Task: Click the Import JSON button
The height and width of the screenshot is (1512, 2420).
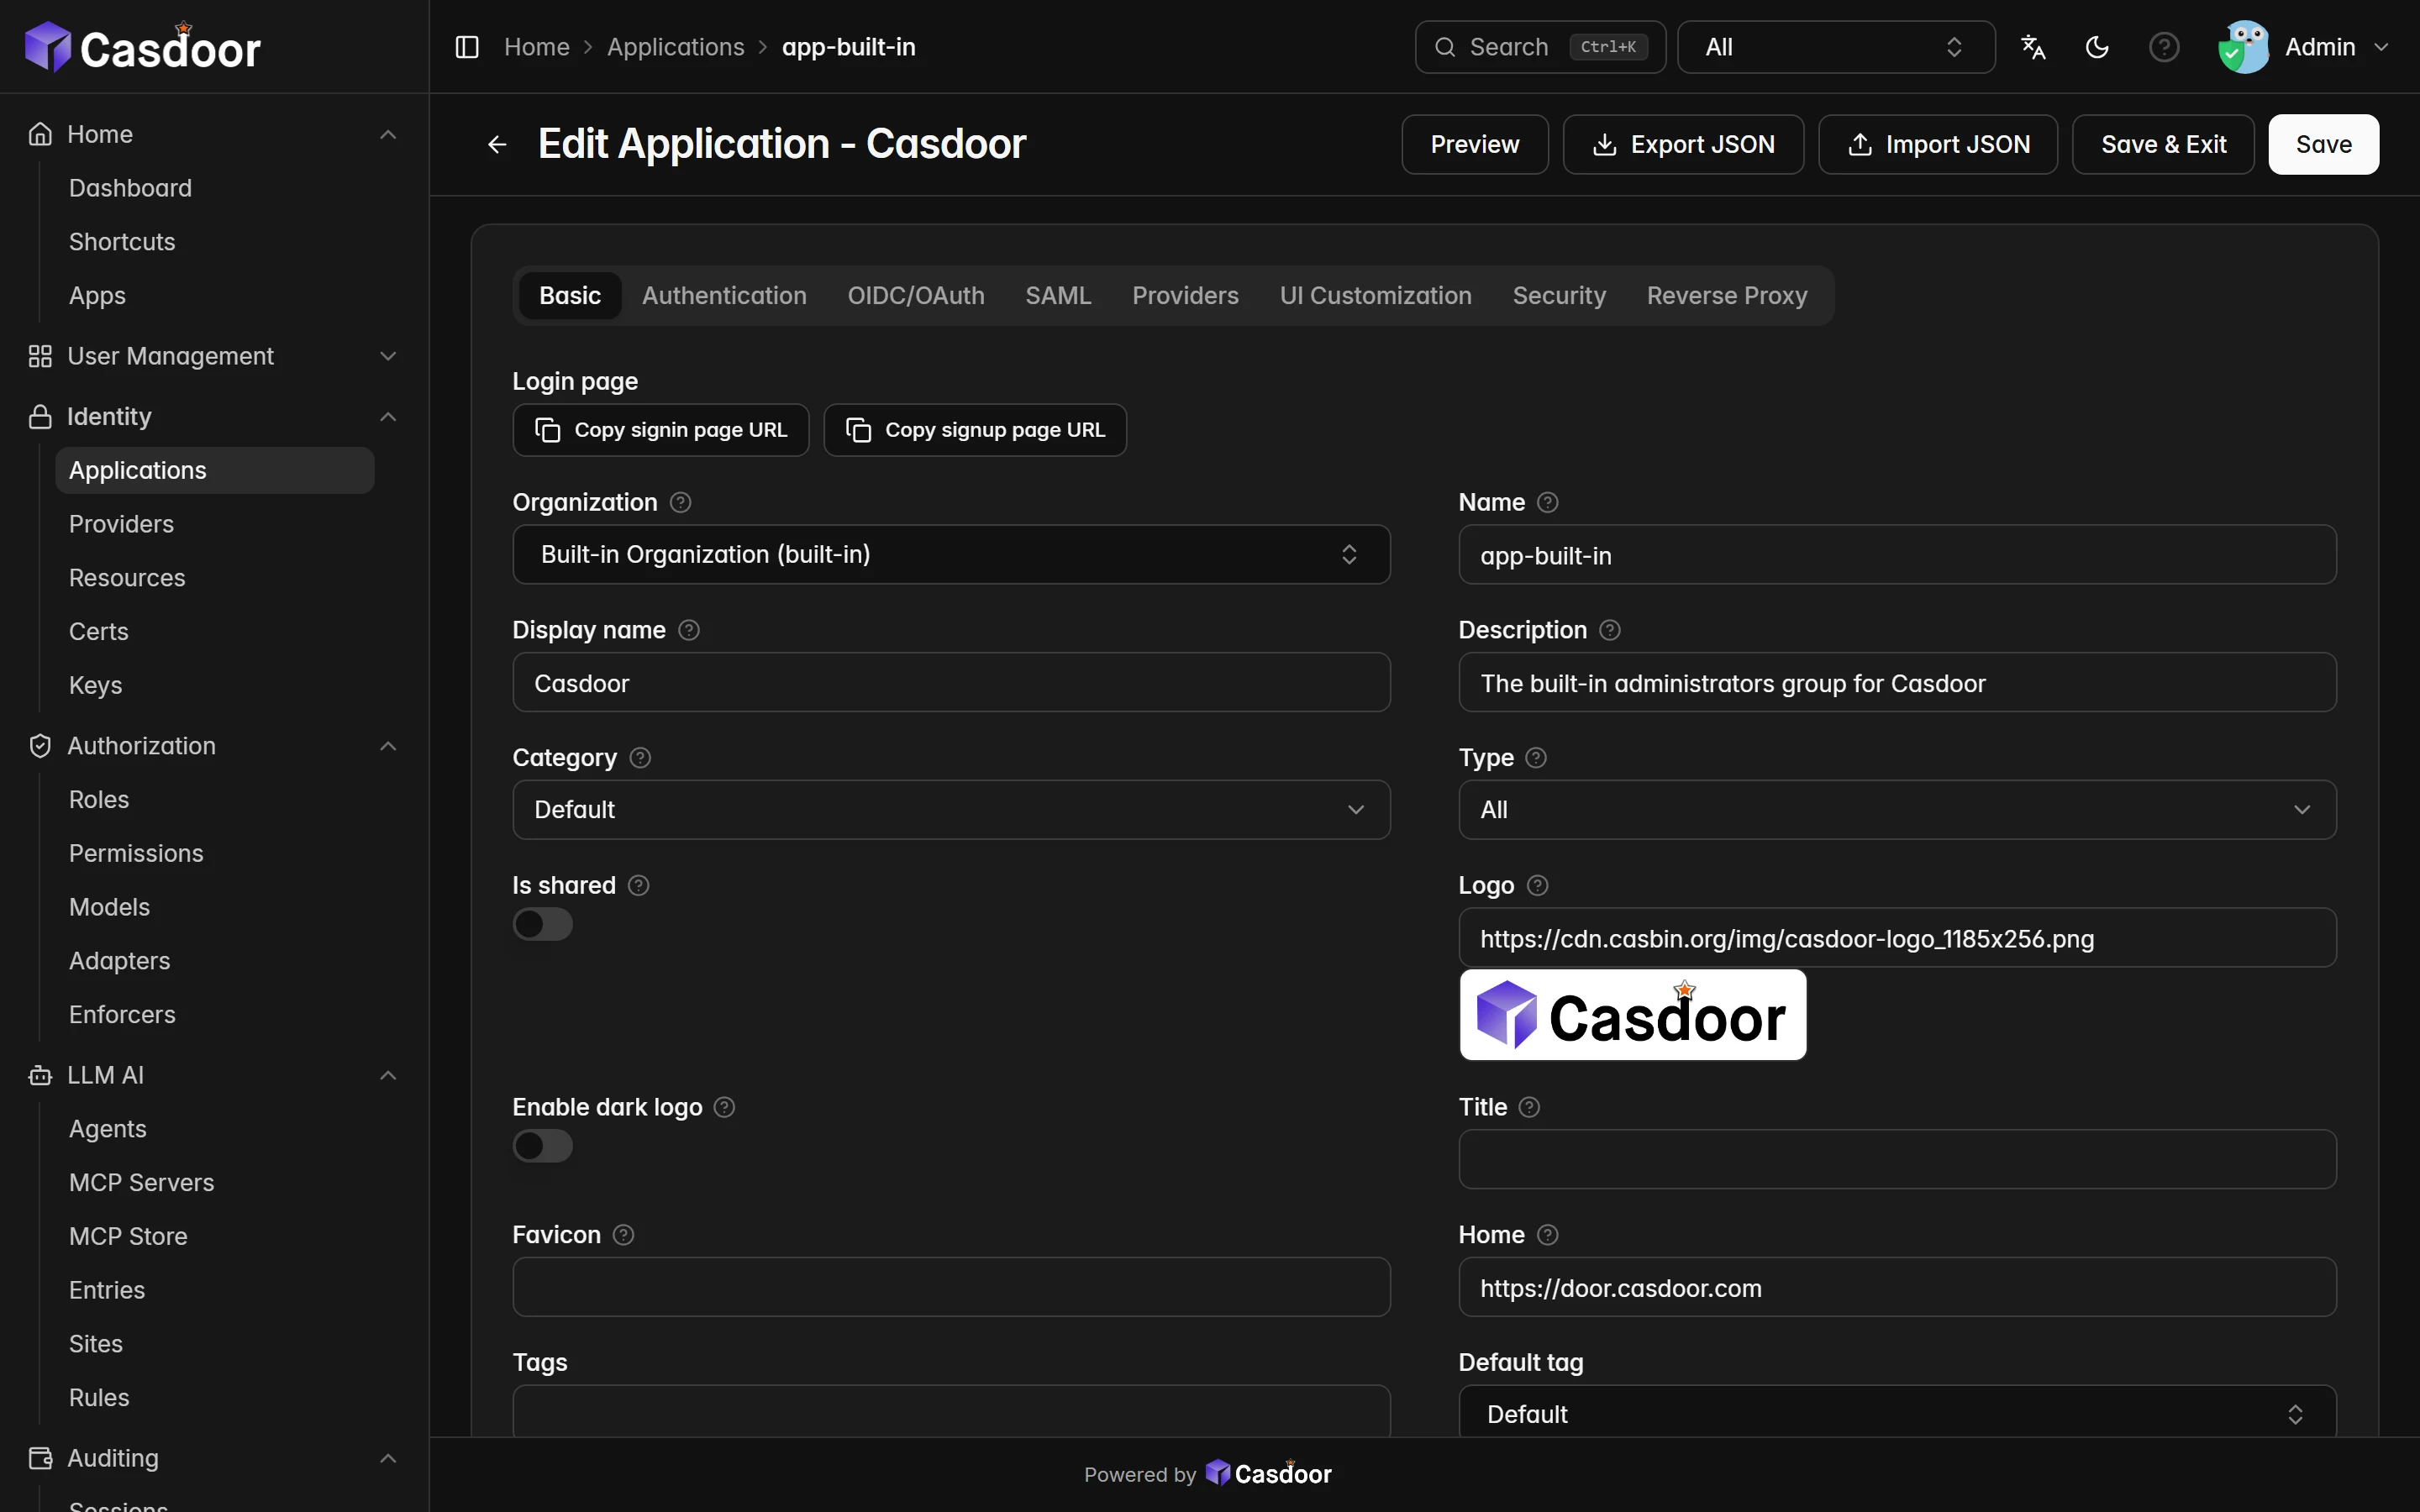Action: pyautogui.click(x=1938, y=145)
